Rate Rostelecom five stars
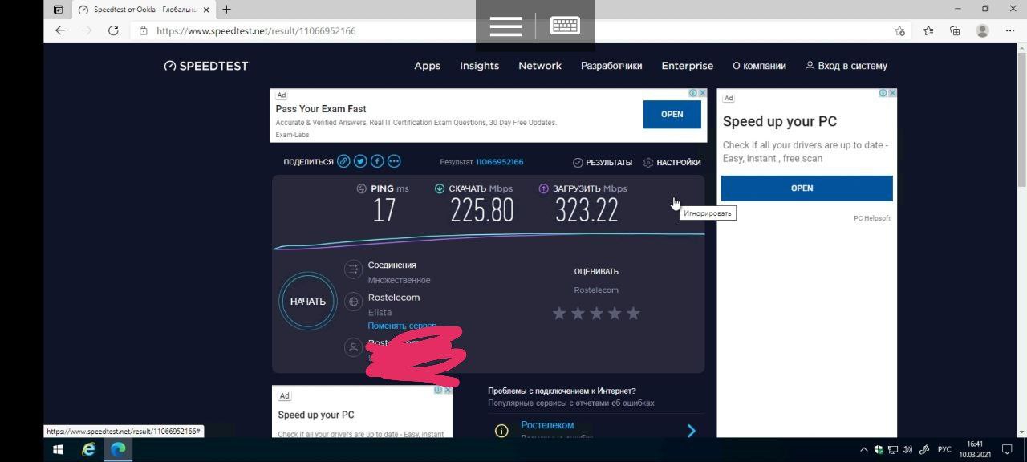 tap(633, 313)
